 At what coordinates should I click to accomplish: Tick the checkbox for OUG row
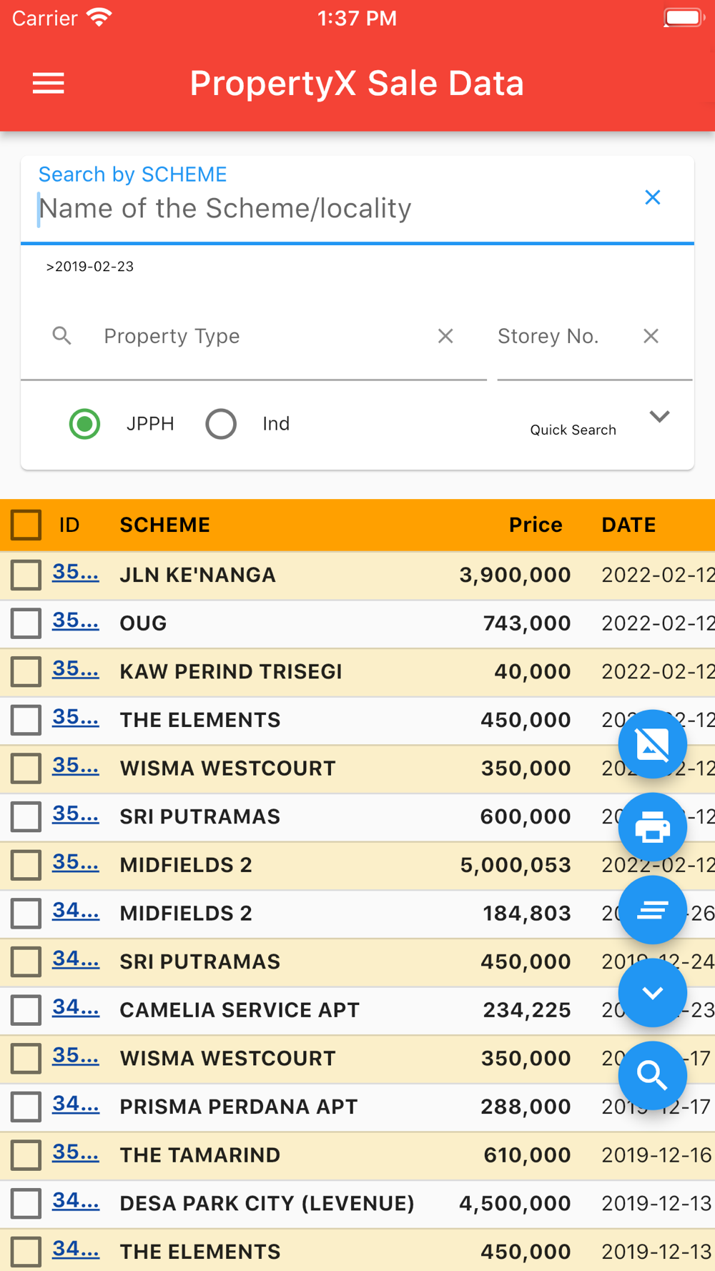click(26, 623)
